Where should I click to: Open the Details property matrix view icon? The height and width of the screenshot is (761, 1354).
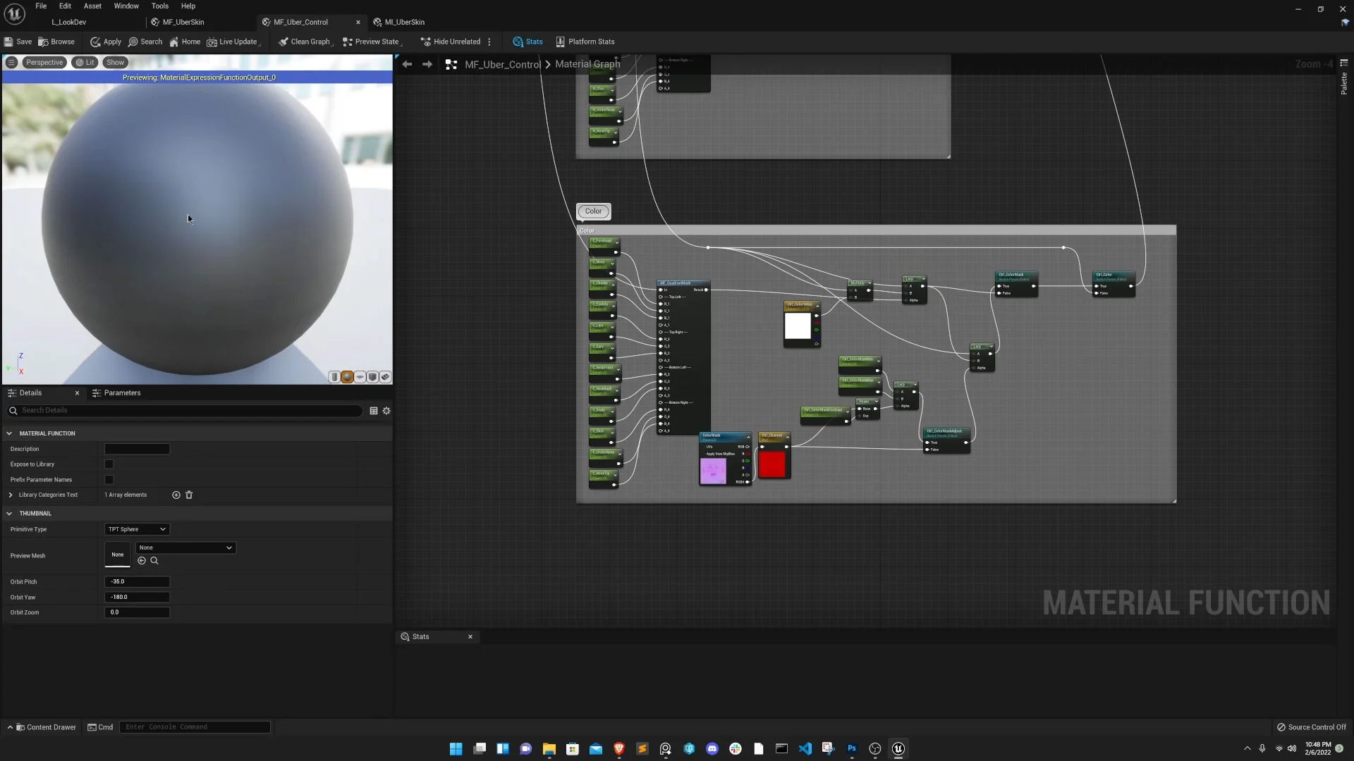(x=374, y=411)
